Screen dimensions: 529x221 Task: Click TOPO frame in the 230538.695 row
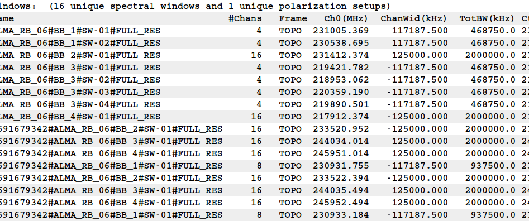pyautogui.click(x=290, y=43)
